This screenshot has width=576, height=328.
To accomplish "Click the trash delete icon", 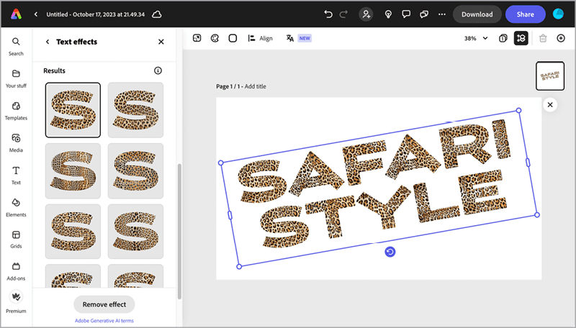I will pos(543,38).
